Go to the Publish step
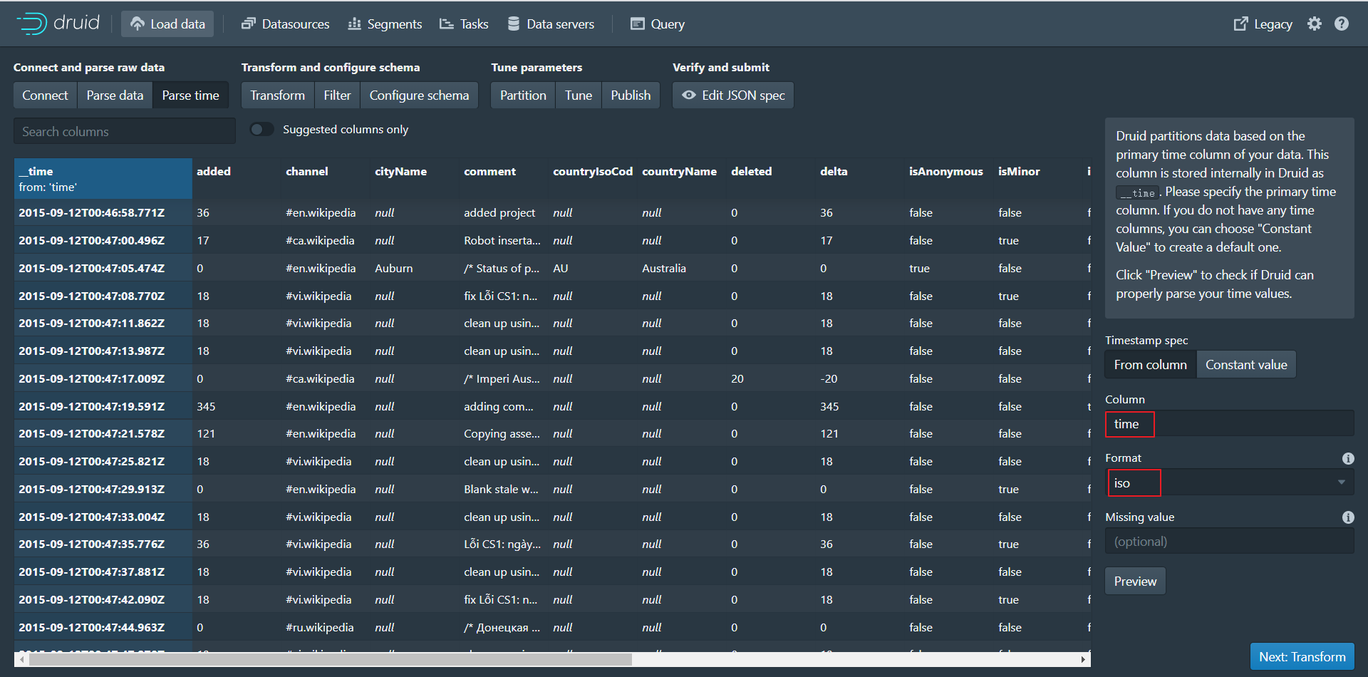The width and height of the screenshot is (1368, 677). point(631,95)
